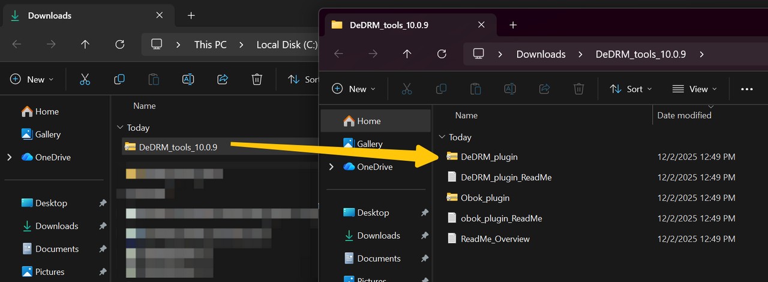Click chevron after DeDRM_tools_10.0.9 in address bar
The height and width of the screenshot is (282, 768).
click(701, 54)
